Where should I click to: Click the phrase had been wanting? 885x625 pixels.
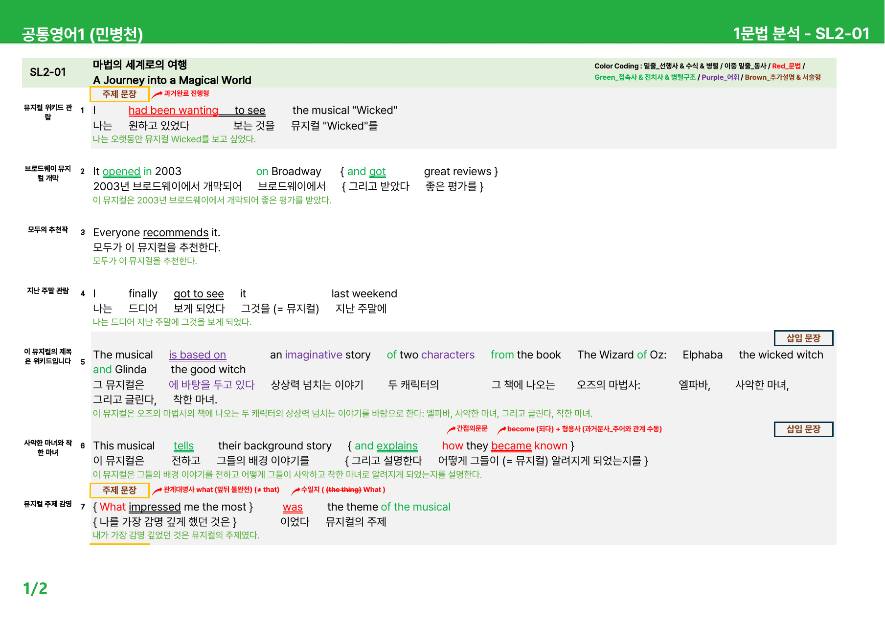click(x=173, y=111)
